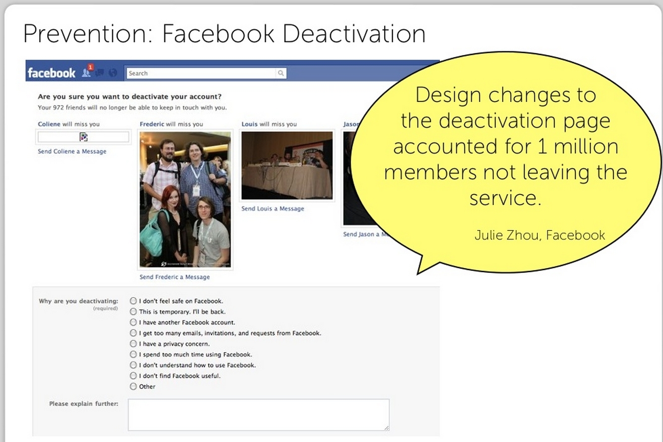Pick "I don't understand how to use Facebook"

click(133, 365)
